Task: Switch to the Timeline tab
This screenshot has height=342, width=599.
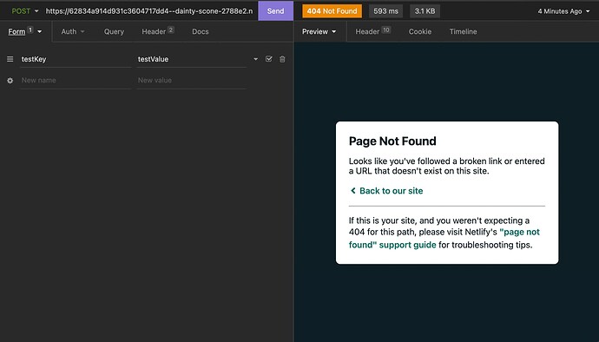Action: 463,32
